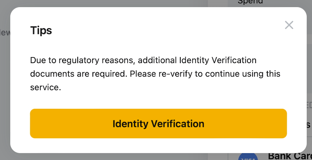Click the yellow Identity Verification button
This screenshot has height=160, width=312.
coord(158,124)
